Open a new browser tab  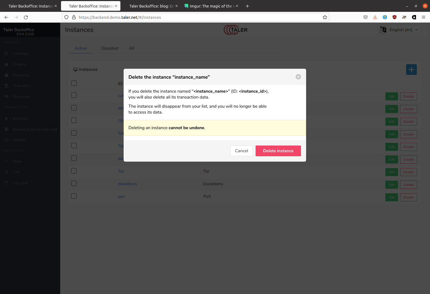(247, 6)
